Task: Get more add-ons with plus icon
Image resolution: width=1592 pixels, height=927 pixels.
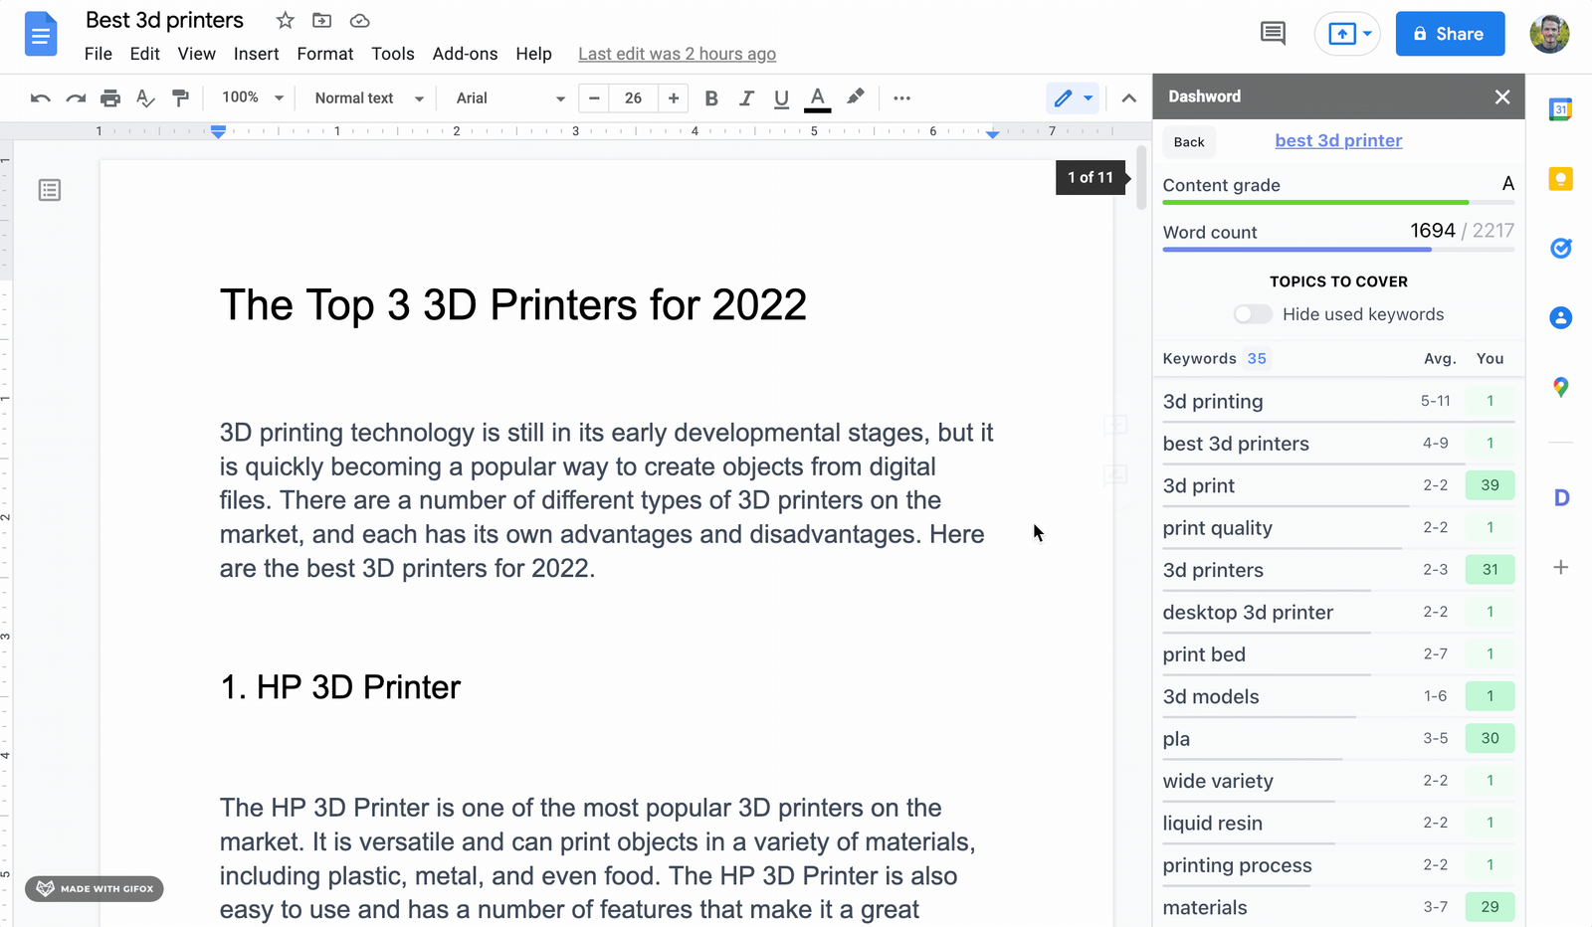Action: click(1561, 567)
